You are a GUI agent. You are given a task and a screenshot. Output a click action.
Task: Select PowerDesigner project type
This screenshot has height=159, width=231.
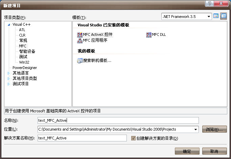(25, 68)
